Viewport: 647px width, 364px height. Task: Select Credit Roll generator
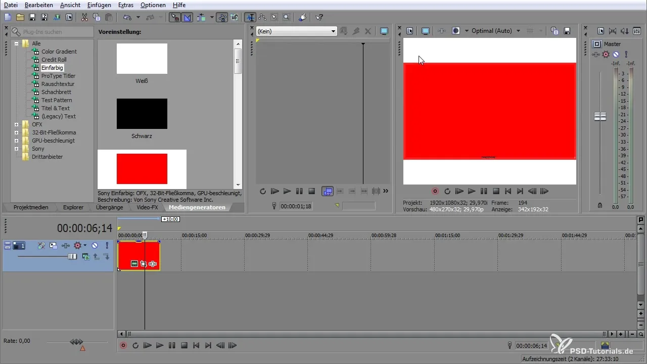tap(54, 60)
